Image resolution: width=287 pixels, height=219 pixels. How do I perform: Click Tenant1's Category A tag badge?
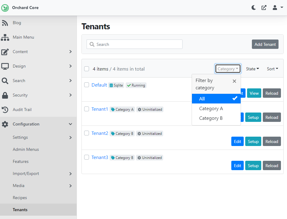coord(122,109)
